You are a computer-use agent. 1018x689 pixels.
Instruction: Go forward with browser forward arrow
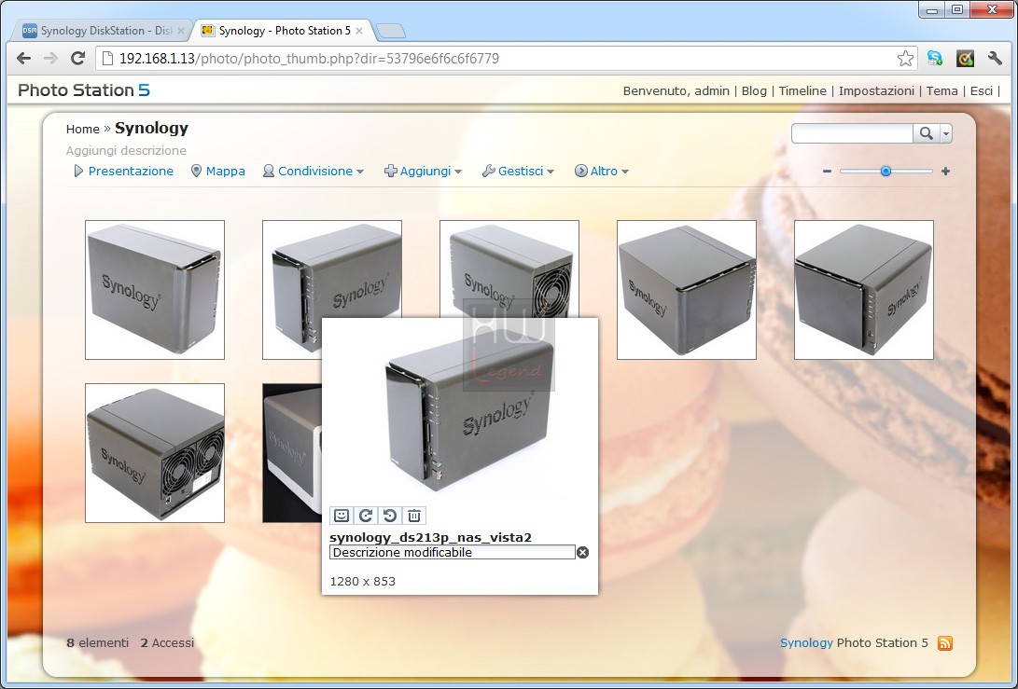[50, 59]
